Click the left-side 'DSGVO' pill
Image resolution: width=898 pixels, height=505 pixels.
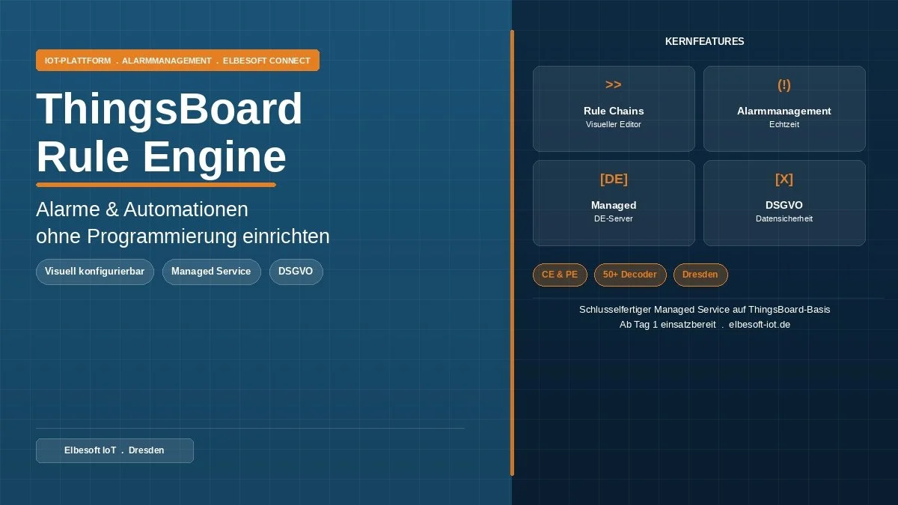tap(296, 272)
